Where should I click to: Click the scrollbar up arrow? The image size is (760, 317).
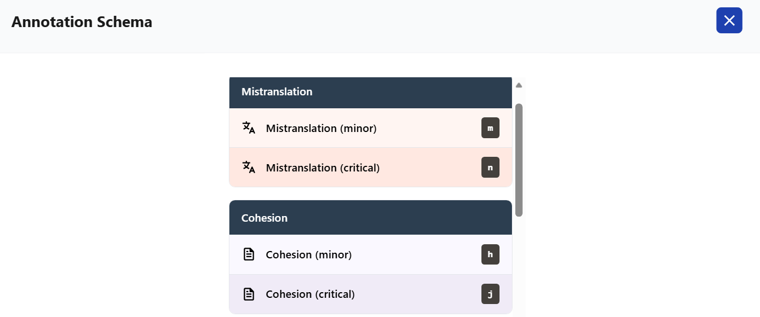(519, 85)
